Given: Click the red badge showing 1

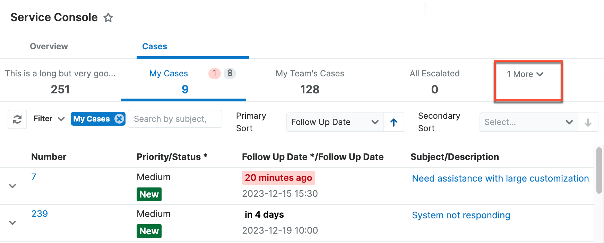Looking at the screenshot, I should tap(215, 73).
